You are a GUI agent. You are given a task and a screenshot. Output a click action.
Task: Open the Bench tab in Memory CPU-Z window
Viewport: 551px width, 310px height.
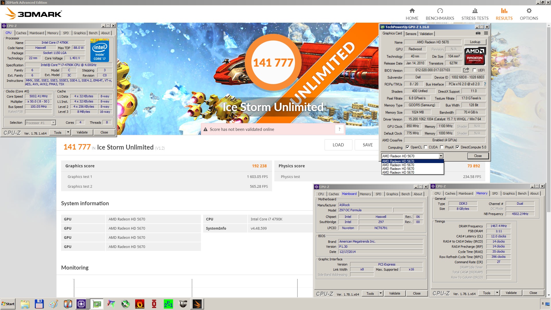522,193
